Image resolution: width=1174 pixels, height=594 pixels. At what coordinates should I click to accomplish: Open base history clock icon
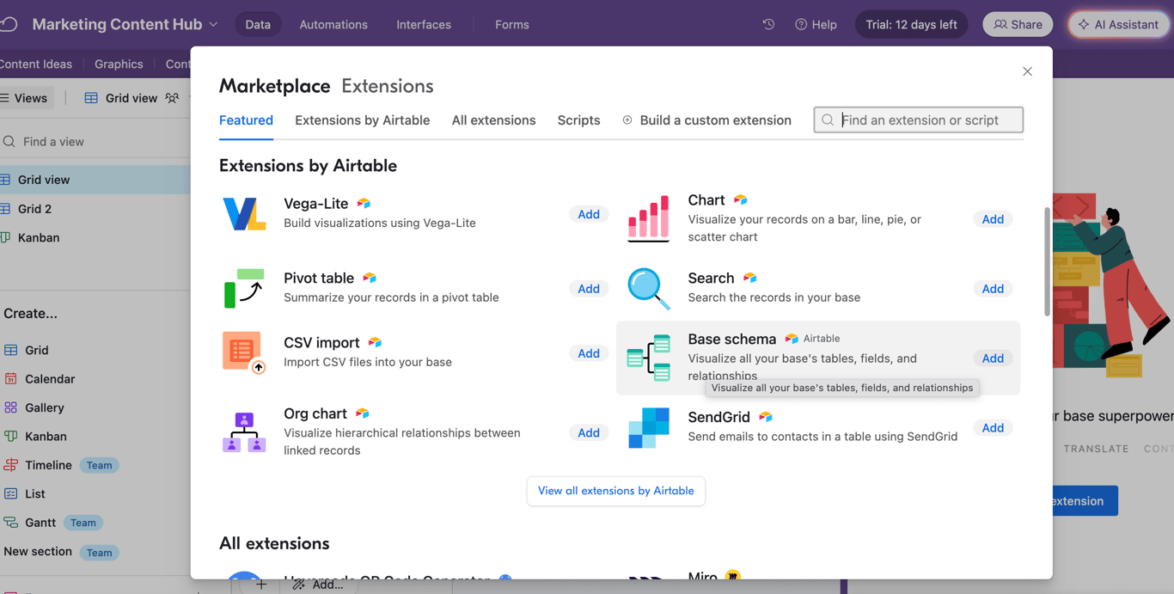(768, 24)
